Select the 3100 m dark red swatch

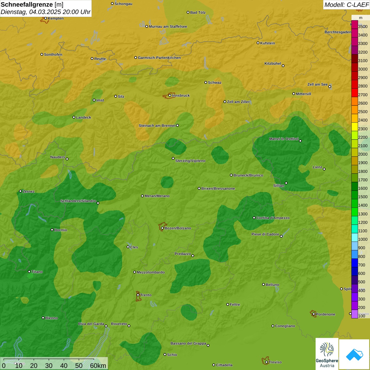(x=355, y=59)
